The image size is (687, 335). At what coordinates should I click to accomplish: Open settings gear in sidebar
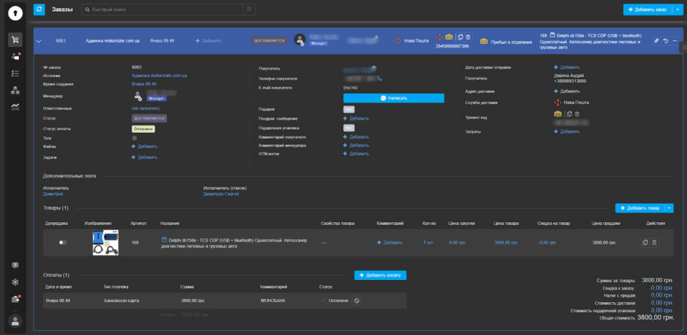tap(15, 282)
